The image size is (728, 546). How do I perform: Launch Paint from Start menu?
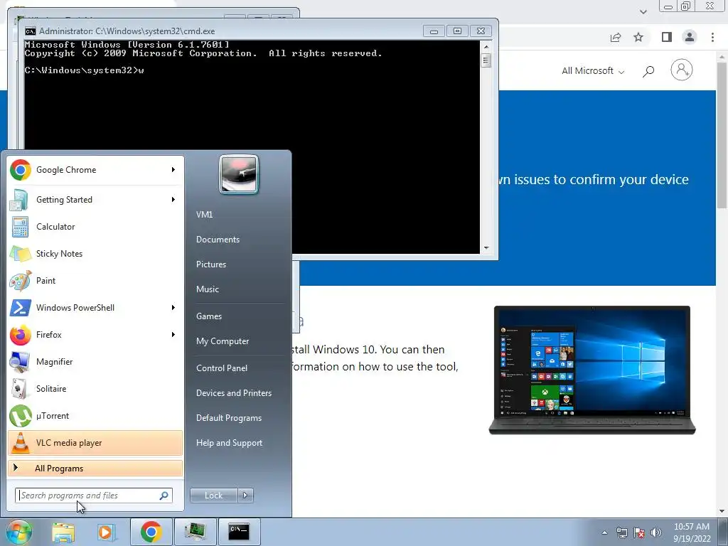coord(95,280)
